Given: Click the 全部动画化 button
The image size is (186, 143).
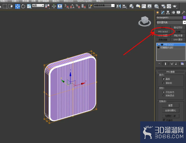Looking at the screenshot, I should [x=171, y=110].
